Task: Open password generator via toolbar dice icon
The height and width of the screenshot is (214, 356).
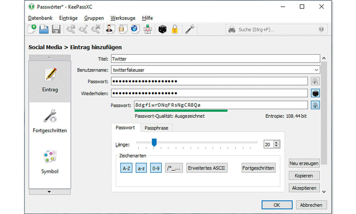Action: 162,29
